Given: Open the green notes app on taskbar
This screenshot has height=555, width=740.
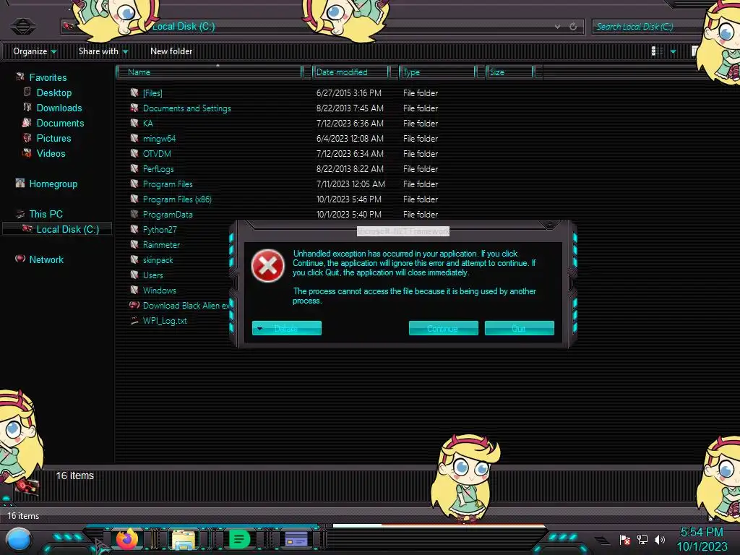Looking at the screenshot, I should click(x=239, y=539).
